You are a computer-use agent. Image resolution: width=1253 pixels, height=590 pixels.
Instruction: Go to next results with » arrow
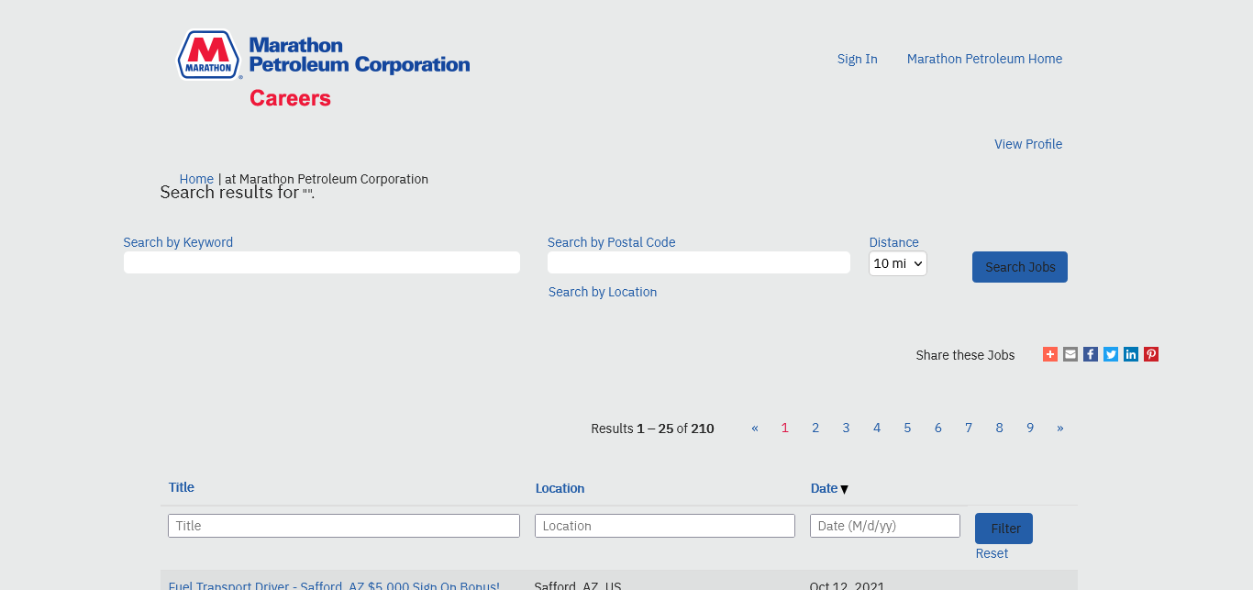coord(1060,428)
